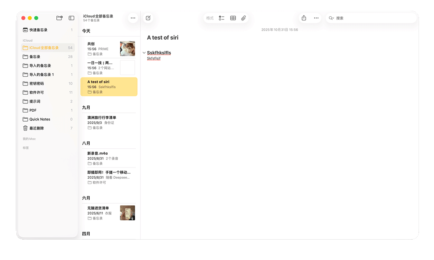Open the share menu

pyautogui.click(x=304, y=18)
